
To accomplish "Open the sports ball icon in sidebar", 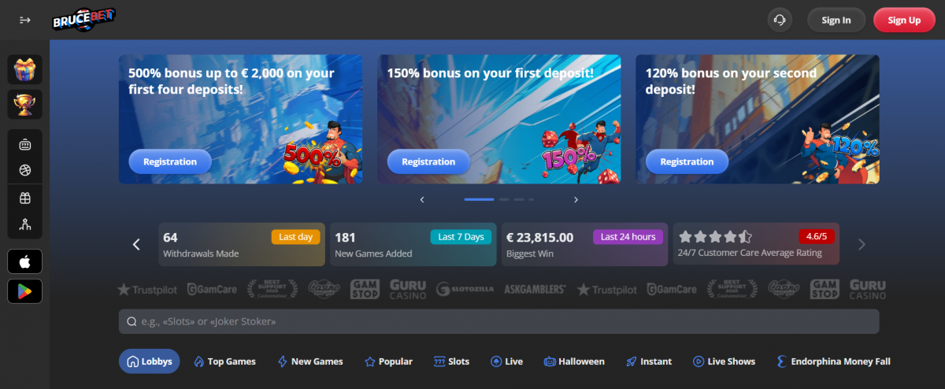I will (24, 169).
